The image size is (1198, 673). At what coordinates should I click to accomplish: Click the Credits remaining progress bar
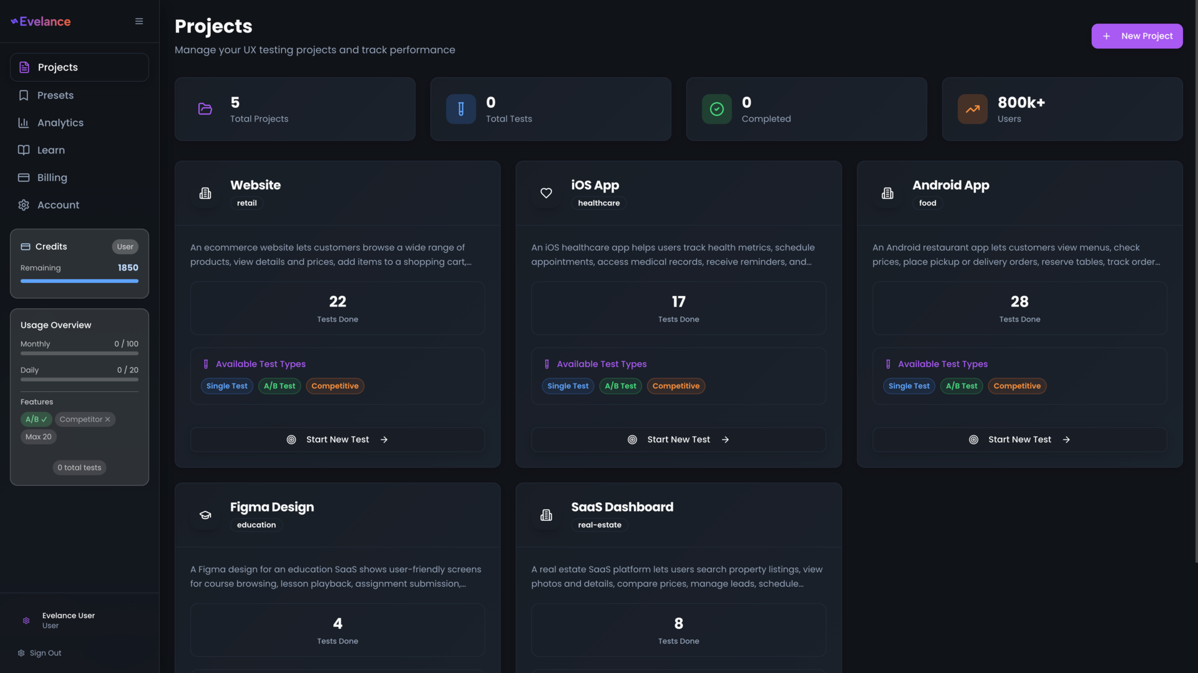pos(79,281)
